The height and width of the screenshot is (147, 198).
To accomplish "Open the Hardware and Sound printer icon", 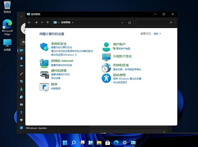I will [x=45, y=75].
